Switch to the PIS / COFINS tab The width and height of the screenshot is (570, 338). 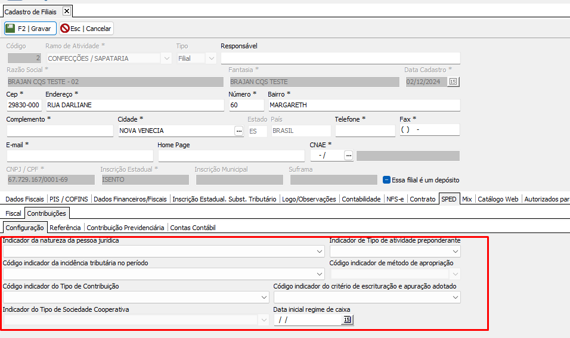(x=70, y=199)
